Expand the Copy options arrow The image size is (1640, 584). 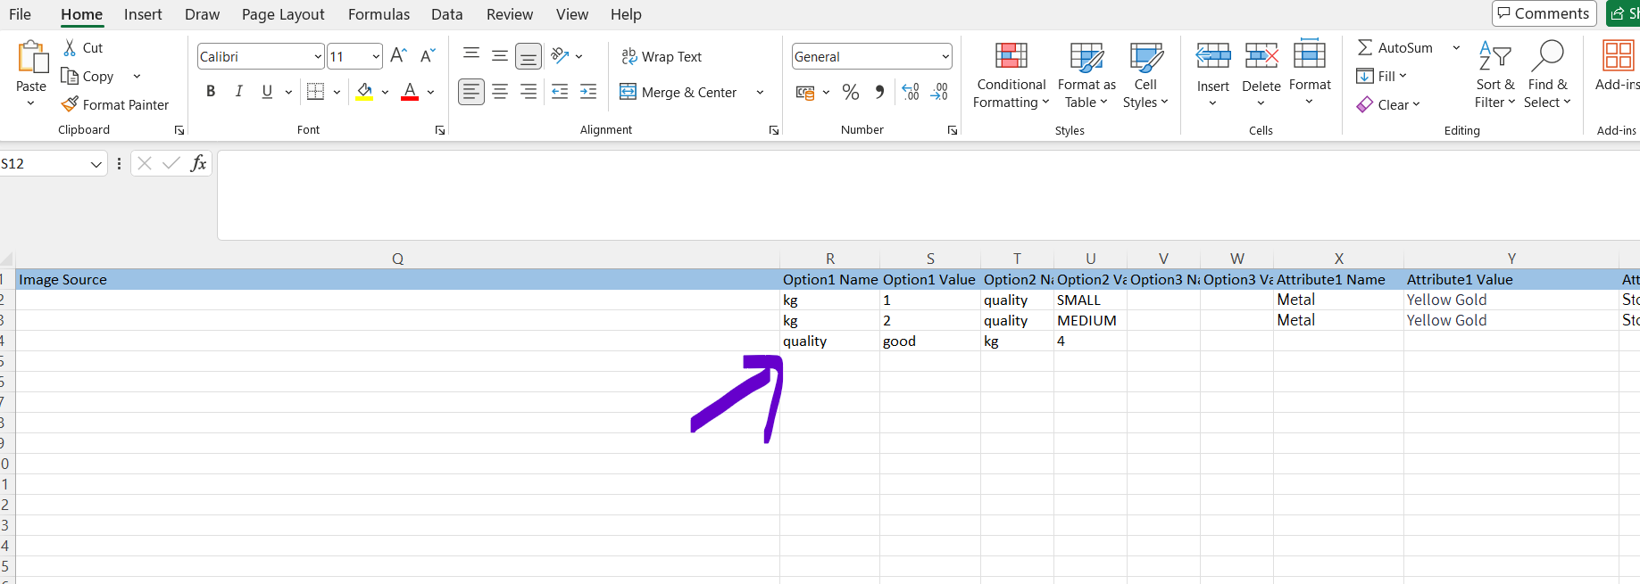click(137, 76)
